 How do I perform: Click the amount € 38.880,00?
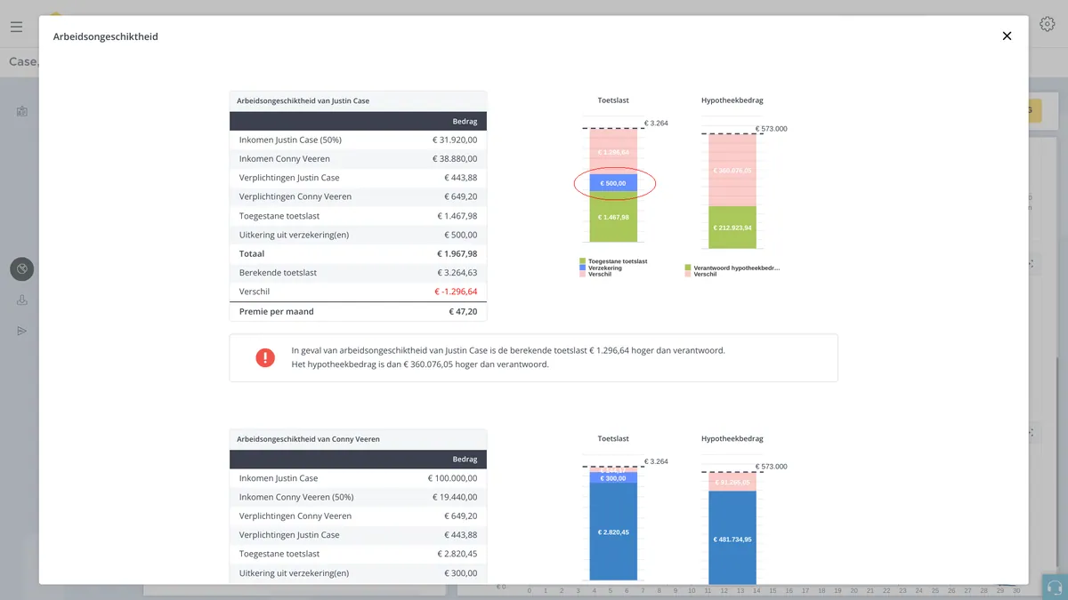(455, 159)
